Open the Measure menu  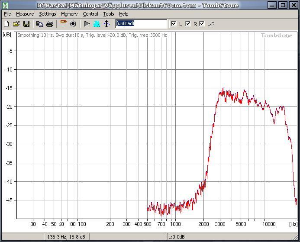[25, 14]
